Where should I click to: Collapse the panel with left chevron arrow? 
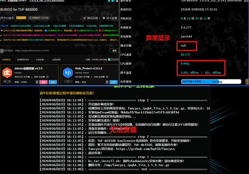click(2, 51)
